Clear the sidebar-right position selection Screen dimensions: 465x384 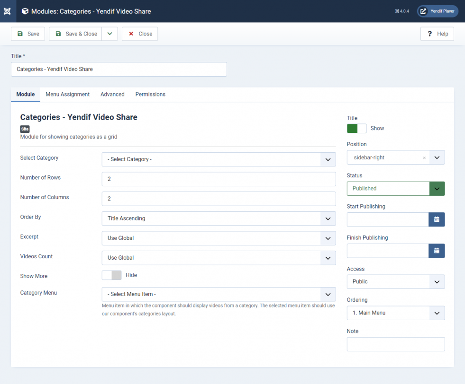pyautogui.click(x=424, y=158)
